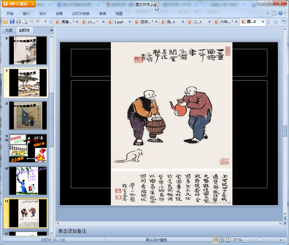
Task: Close the active 图...t document tab
Action: coord(263,22)
